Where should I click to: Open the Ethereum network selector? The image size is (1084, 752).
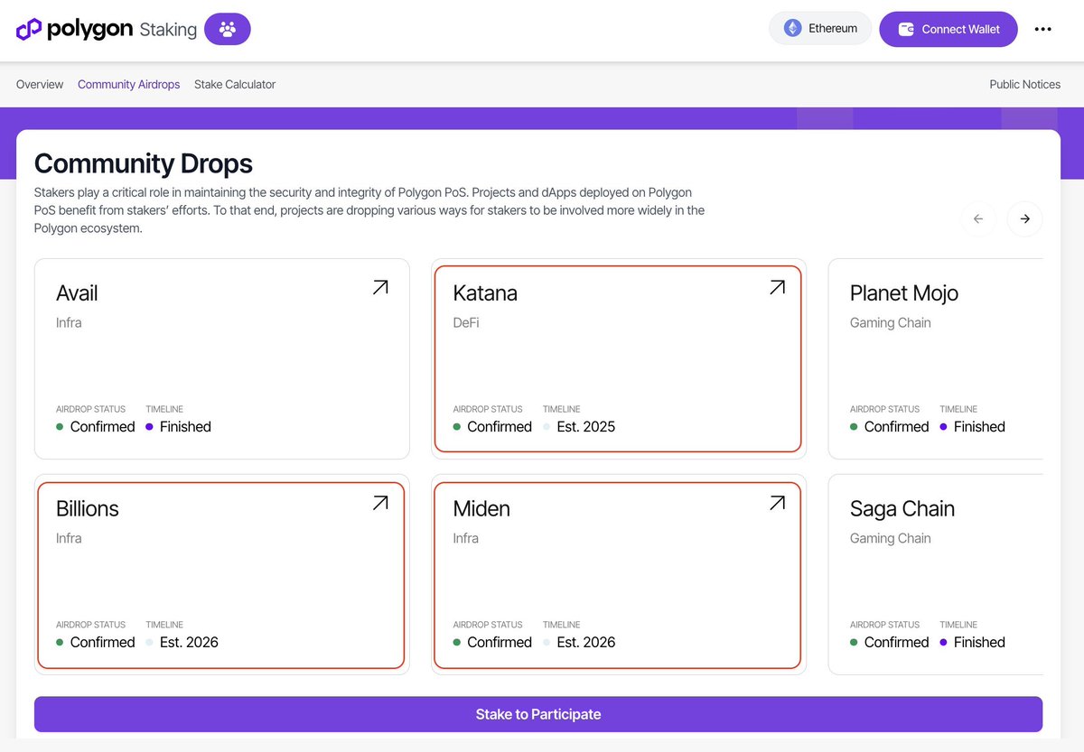(820, 29)
